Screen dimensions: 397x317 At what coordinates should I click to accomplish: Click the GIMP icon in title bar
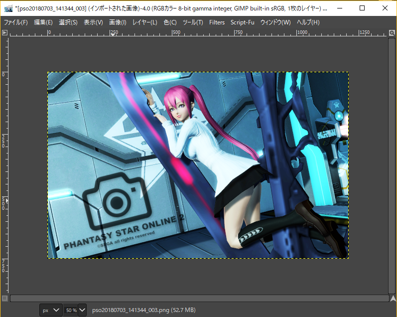tap(8, 8)
